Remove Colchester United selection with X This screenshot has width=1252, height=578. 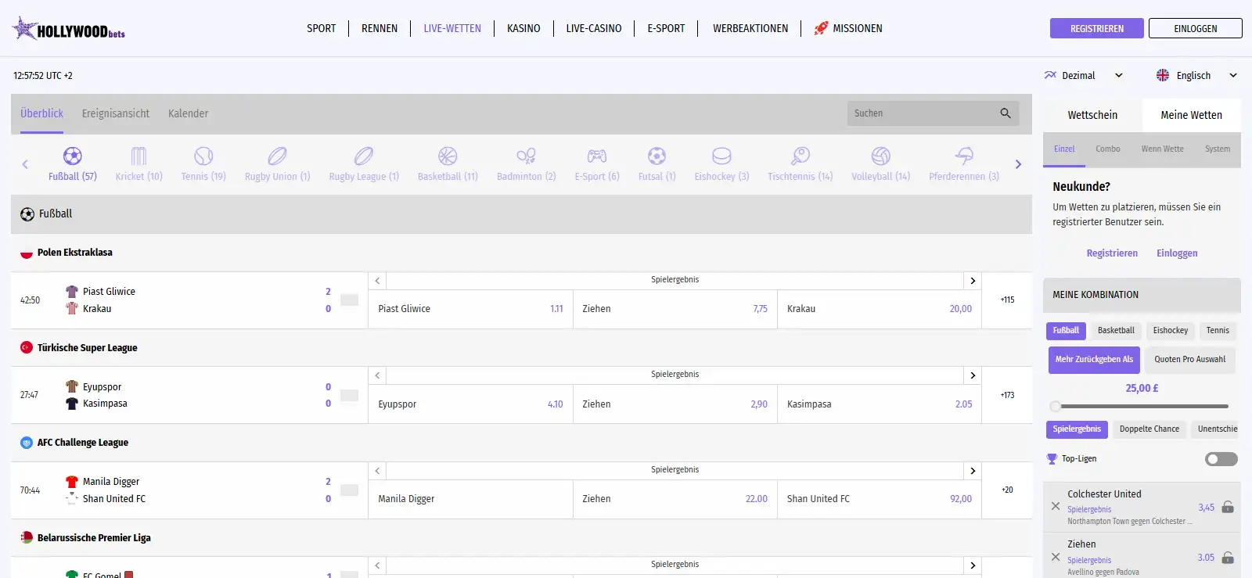pyautogui.click(x=1056, y=507)
